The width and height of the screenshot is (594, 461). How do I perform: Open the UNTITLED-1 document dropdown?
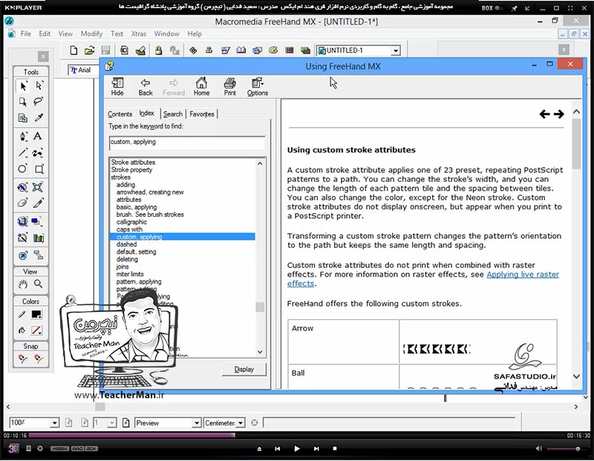396,50
